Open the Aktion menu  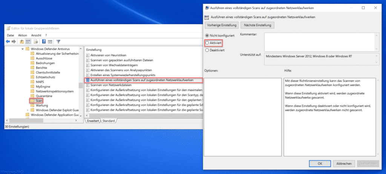click(x=22, y=35)
